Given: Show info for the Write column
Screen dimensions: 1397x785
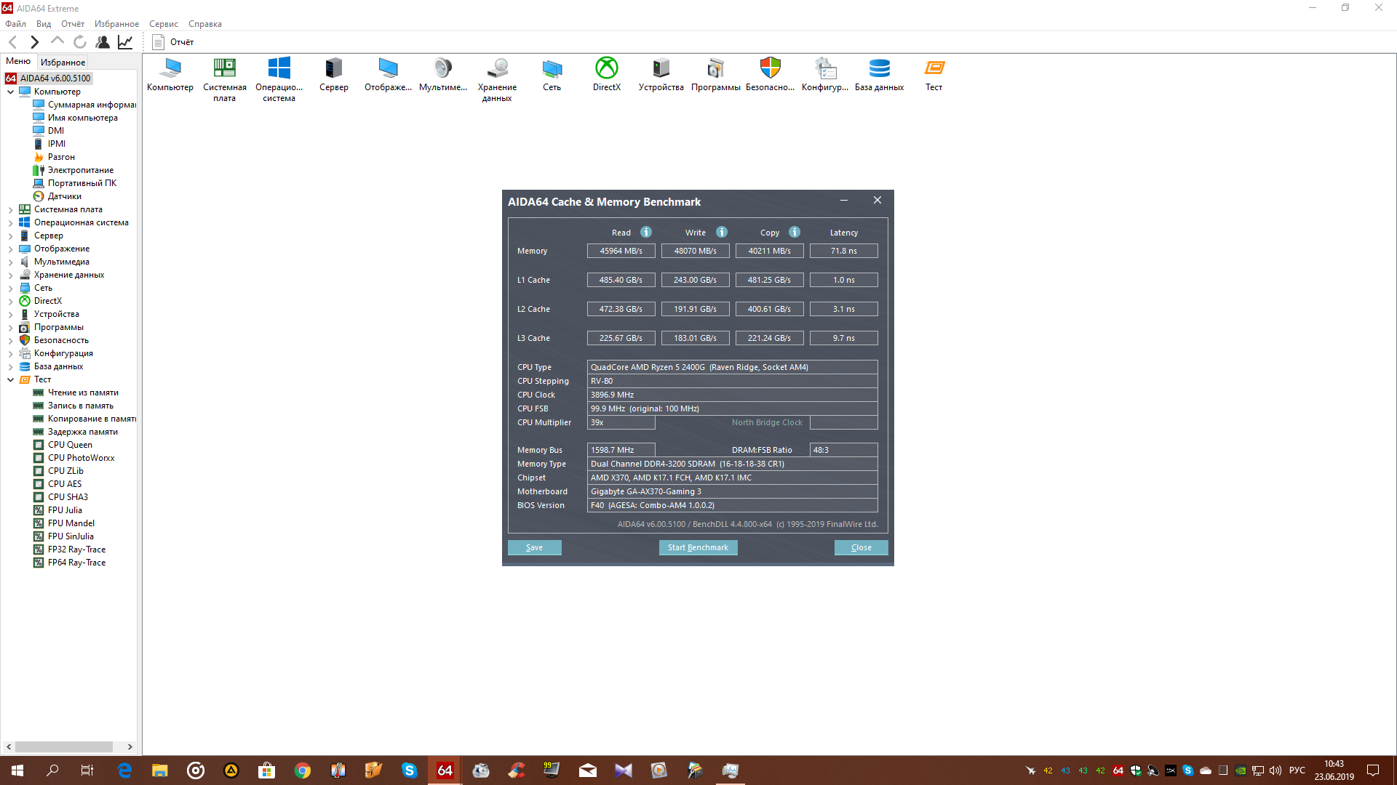Looking at the screenshot, I should point(722,232).
